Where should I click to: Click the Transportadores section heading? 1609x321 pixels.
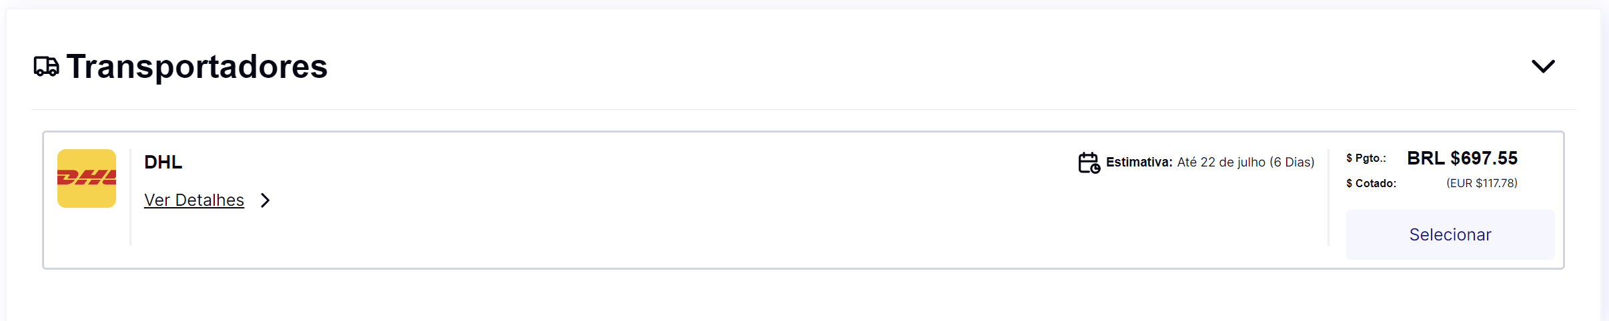(x=197, y=67)
